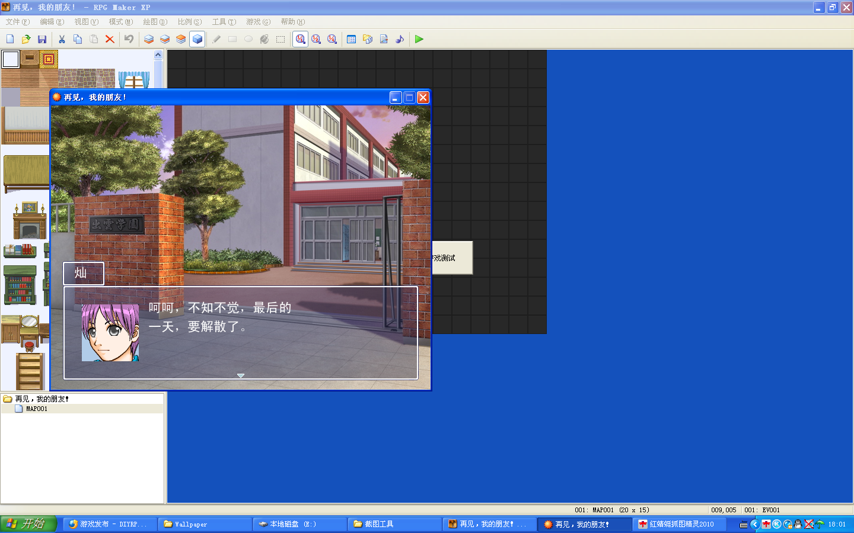The image size is (854, 533).
Task: Click the green umbrella tray icon
Action: point(820,524)
